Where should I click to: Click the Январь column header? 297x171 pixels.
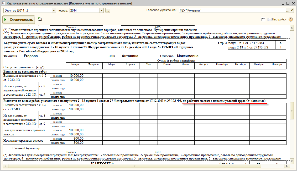coord(75,64)
